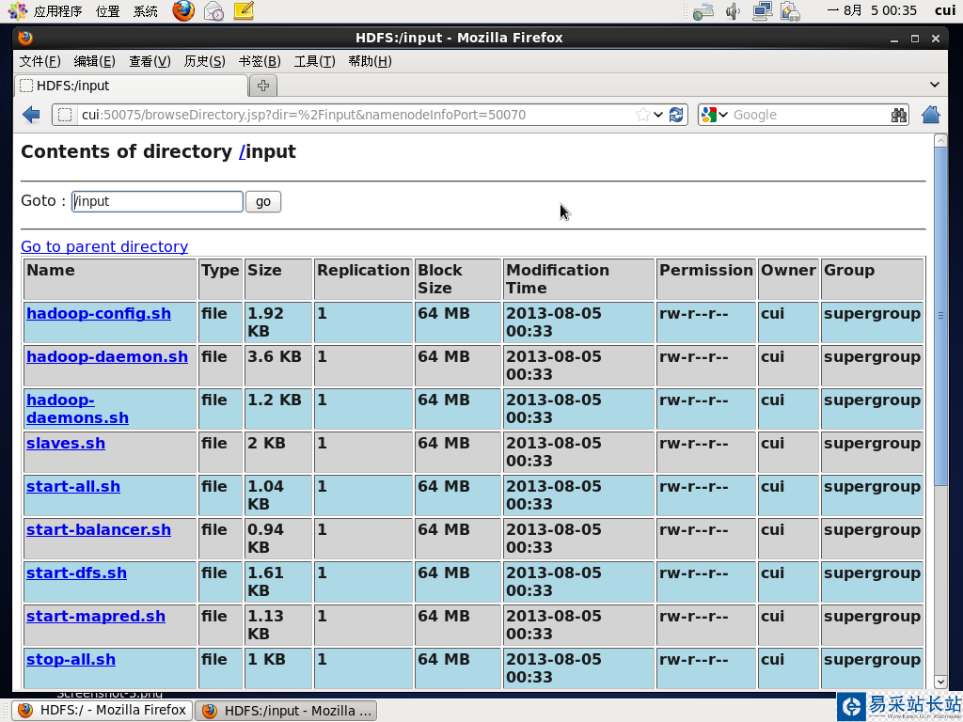Open the notes launcher icon in panel
This screenshot has width=963, height=722.
pos(244,10)
